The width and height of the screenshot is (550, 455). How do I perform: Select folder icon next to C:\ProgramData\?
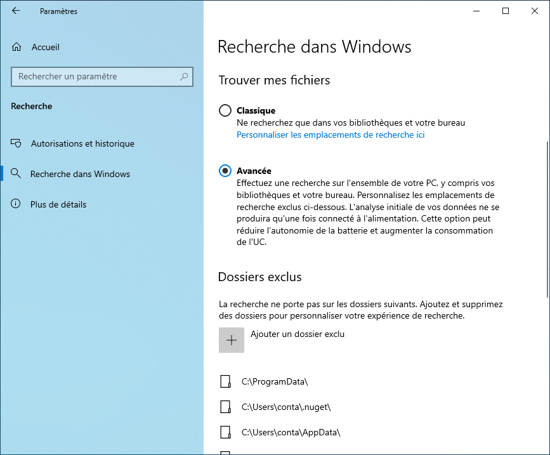pos(225,381)
